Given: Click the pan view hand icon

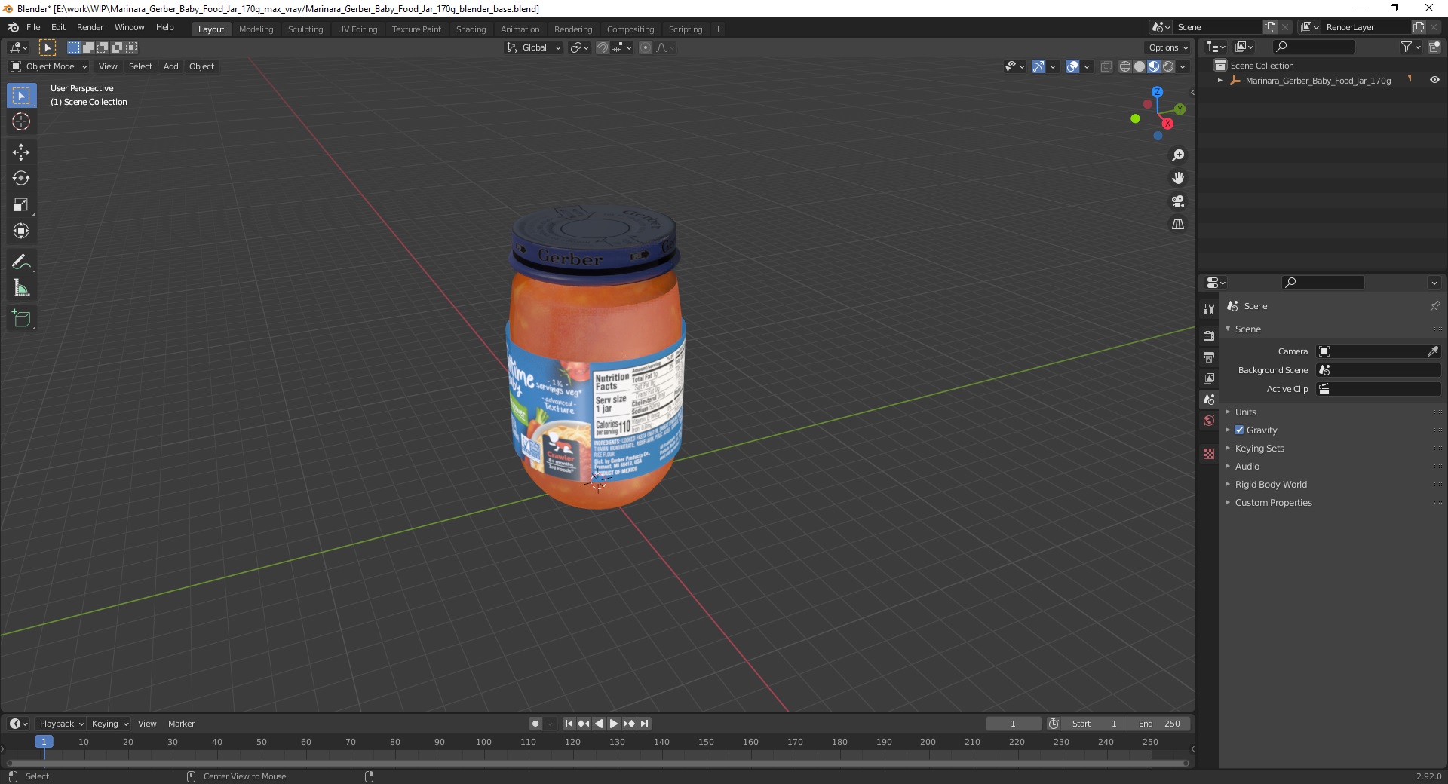Looking at the screenshot, I should click(x=1178, y=178).
